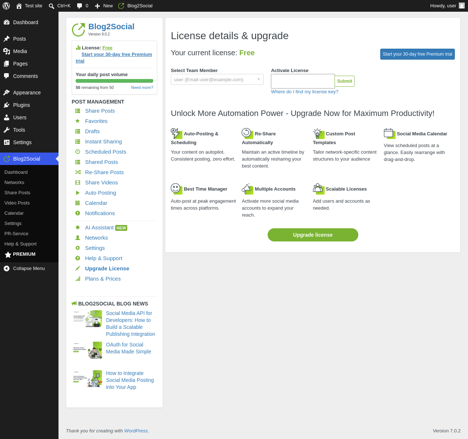The height and width of the screenshot is (439, 468).
Task: Open the comments bubble icon in admin bar
Action: pyautogui.click(x=80, y=6)
